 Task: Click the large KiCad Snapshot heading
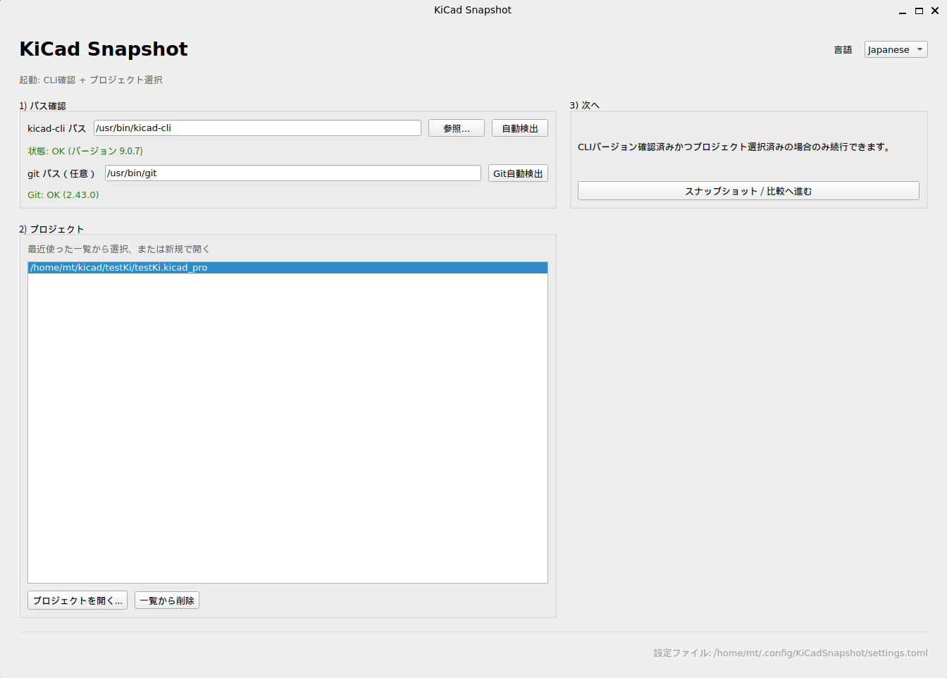coord(104,49)
